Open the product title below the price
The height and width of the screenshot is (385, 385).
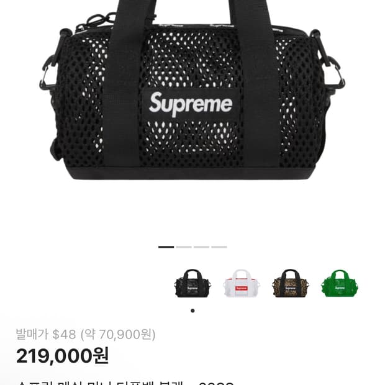(x=125, y=383)
